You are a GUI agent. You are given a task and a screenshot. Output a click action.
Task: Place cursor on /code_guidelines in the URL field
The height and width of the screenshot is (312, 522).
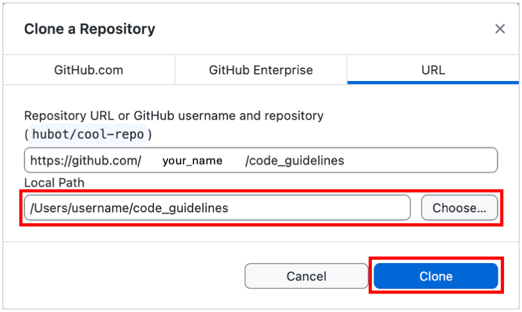click(295, 161)
